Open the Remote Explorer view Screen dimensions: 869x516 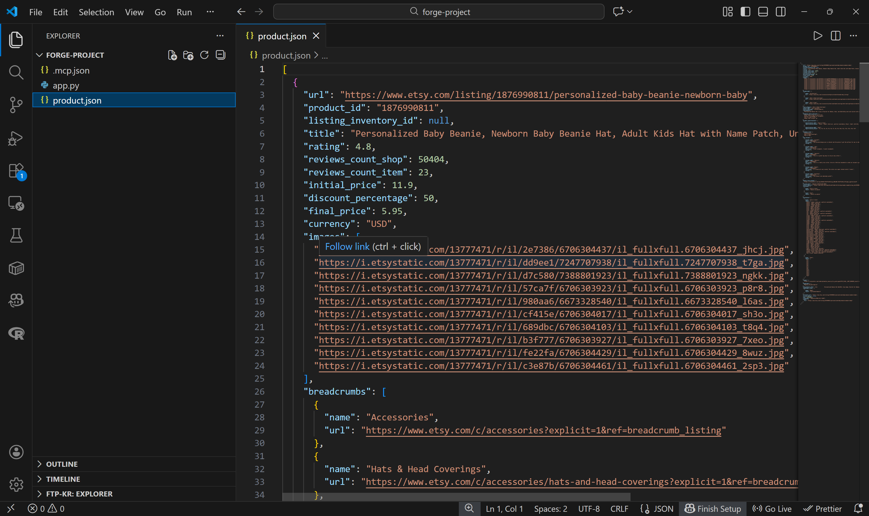click(x=16, y=203)
